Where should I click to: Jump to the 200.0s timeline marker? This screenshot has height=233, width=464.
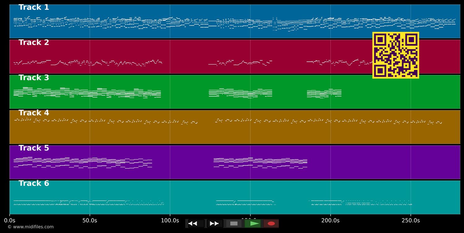[330, 221]
